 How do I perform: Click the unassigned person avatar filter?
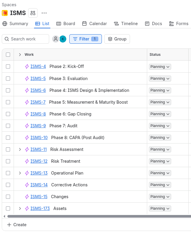pos(56,39)
